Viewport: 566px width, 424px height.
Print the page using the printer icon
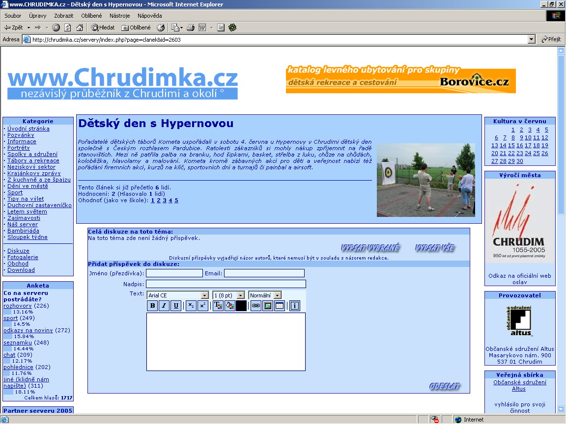coord(191,27)
